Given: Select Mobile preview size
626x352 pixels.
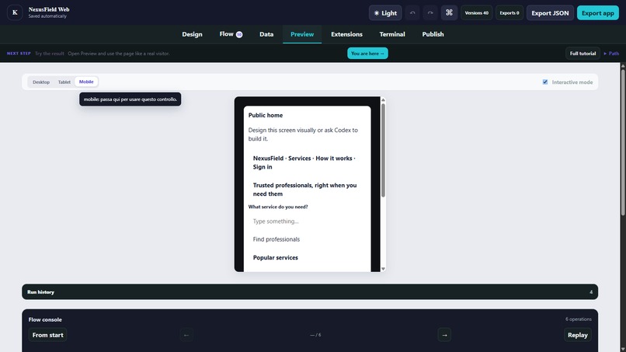Looking at the screenshot, I should coord(86,82).
